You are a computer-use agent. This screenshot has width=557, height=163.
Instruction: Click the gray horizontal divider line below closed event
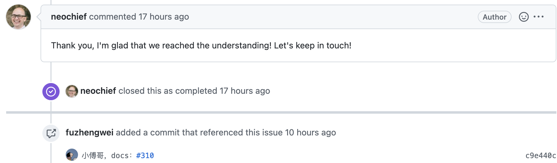pyautogui.click(x=281, y=112)
